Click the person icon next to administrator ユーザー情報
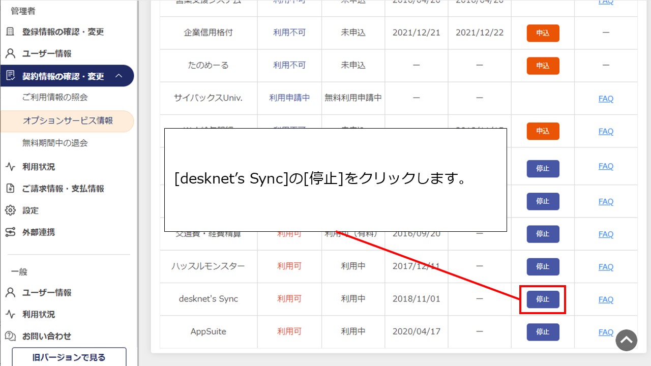Image resolution: width=651 pixels, height=366 pixels. click(x=10, y=54)
